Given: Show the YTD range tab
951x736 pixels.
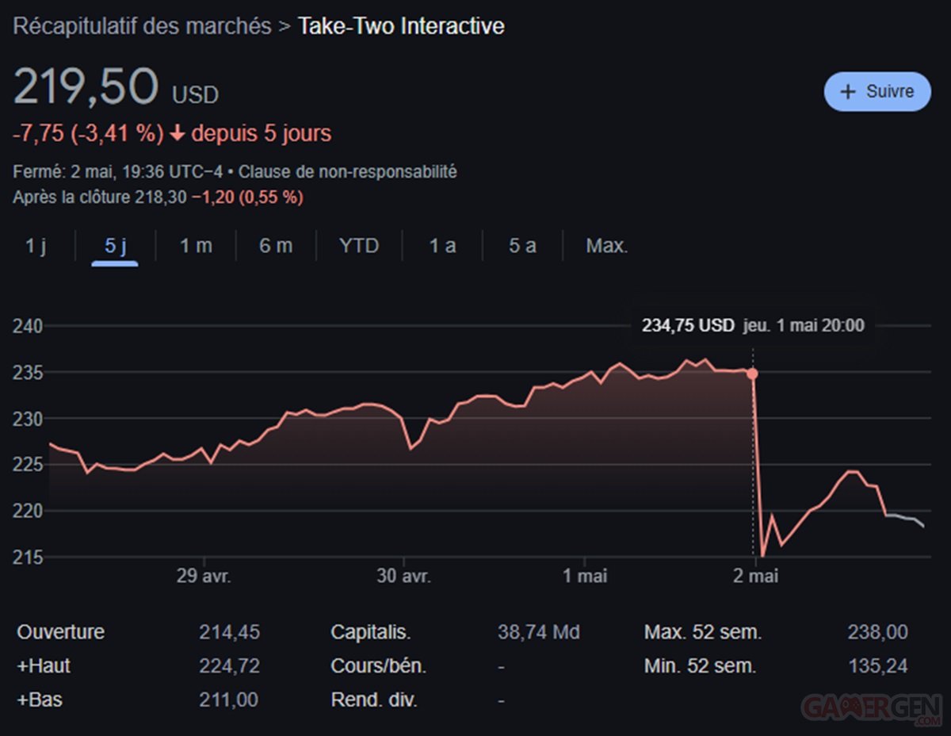Looking at the screenshot, I should tap(359, 246).
